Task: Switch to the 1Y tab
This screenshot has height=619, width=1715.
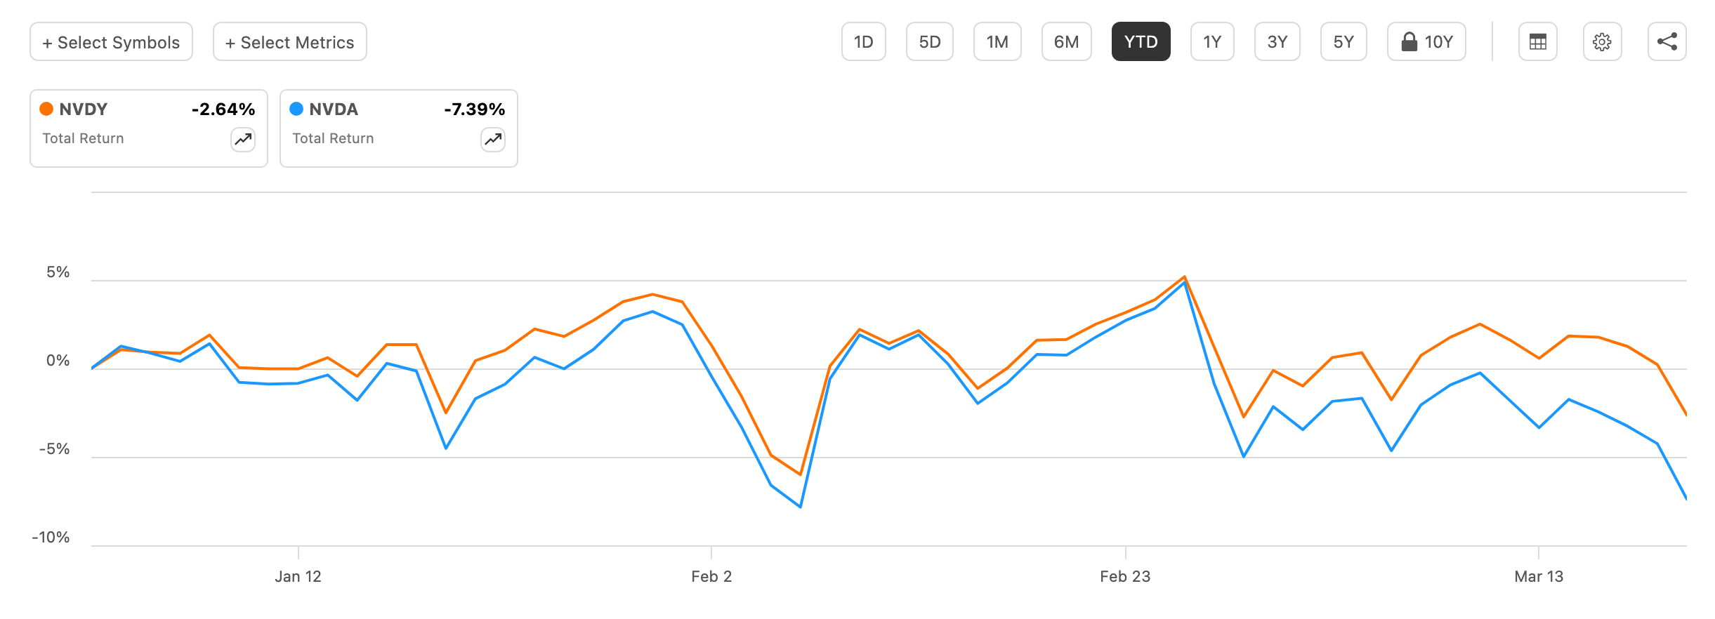Action: (x=1211, y=41)
